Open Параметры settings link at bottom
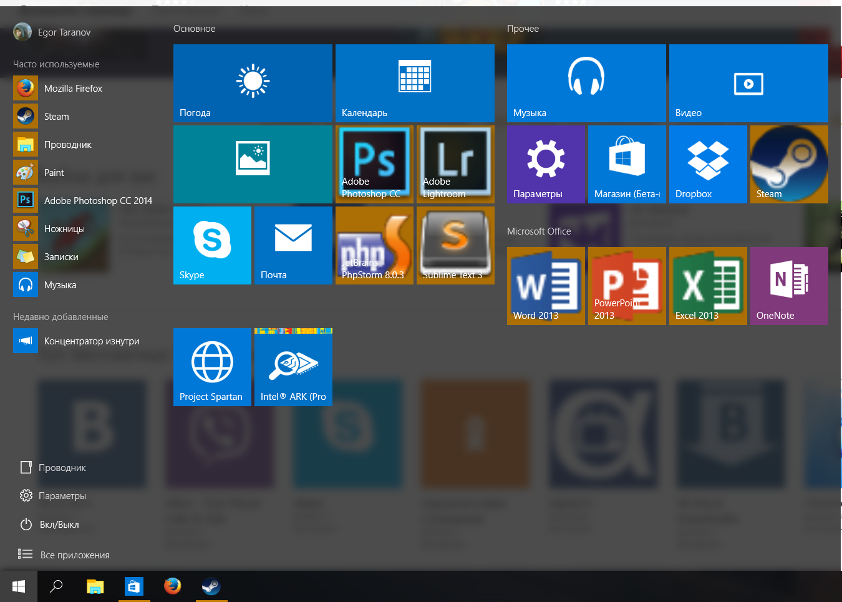This screenshot has width=842, height=602. (53, 496)
